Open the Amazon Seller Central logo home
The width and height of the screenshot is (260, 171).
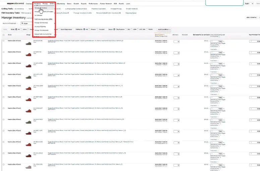coord(15,3)
